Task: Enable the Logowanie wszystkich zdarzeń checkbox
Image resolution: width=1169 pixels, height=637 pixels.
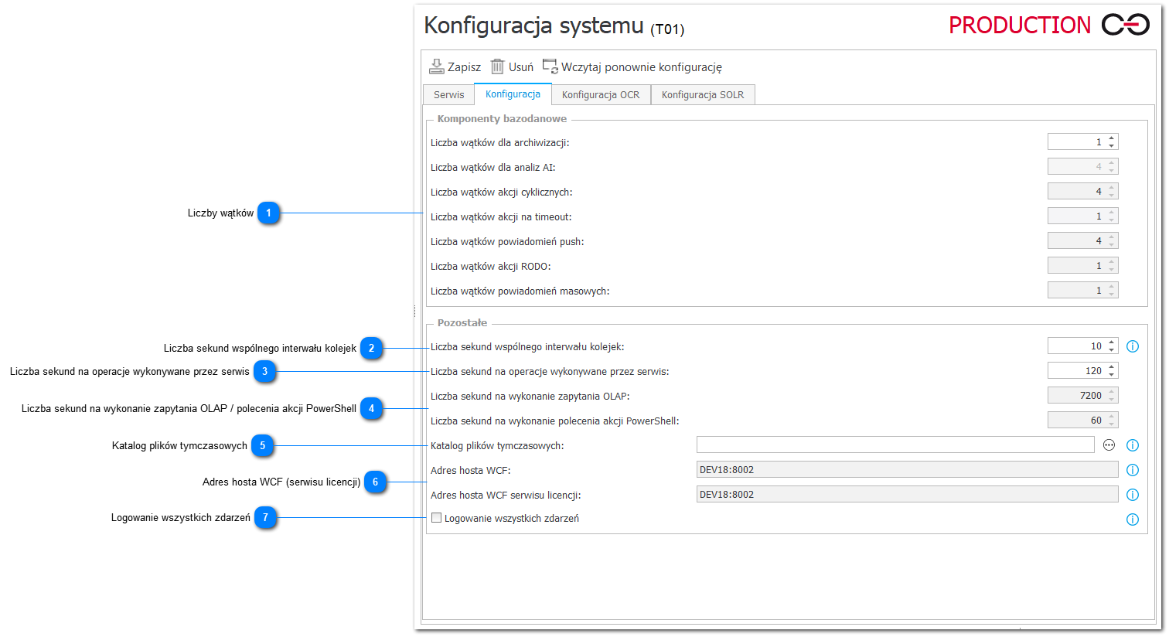Action: click(x=437, y=518)
